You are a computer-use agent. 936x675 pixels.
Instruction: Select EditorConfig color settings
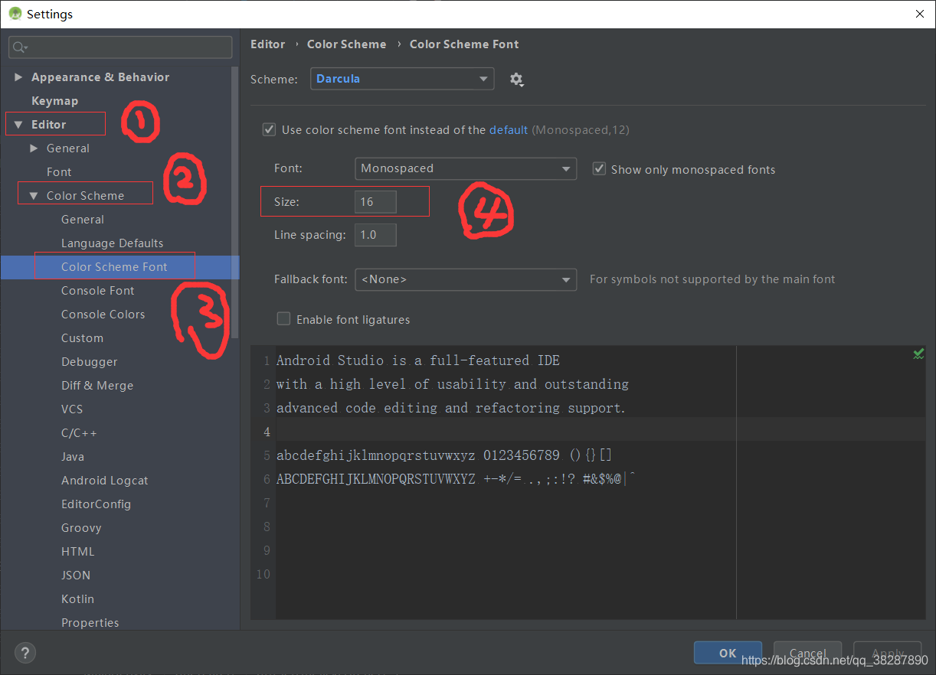coord(96,504)
